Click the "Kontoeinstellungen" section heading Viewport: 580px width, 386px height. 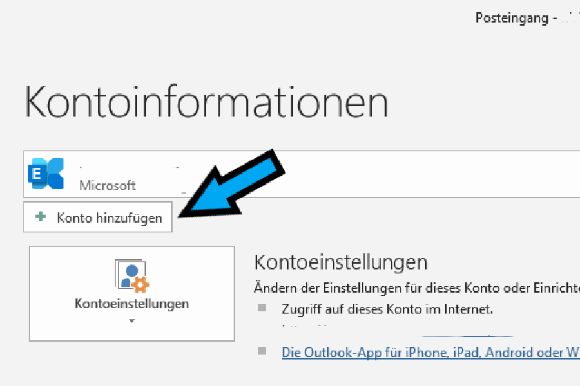(x=341, y=262)
